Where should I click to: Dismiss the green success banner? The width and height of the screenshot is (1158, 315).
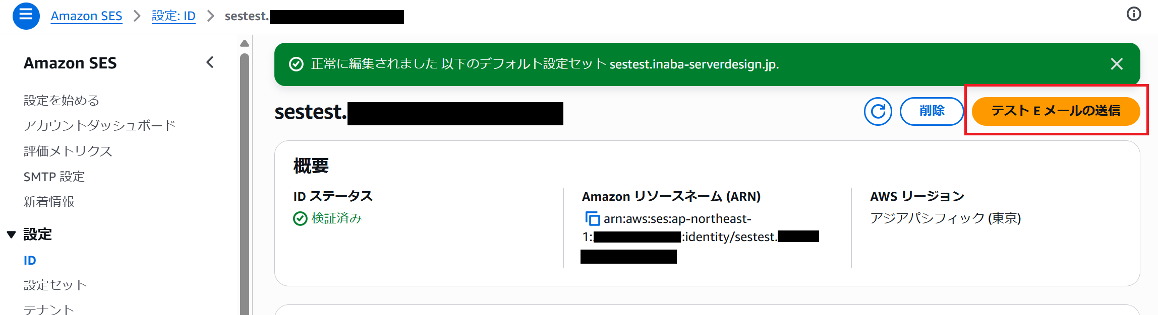[1117, 64]
